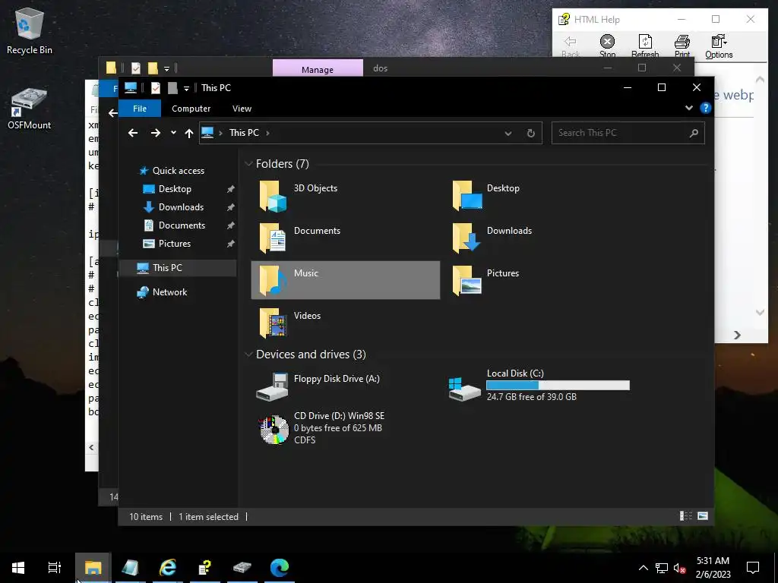Select Quick access in navigation pane
The height and width of the screenshot is (583, 778).
click(x=178, y=171)
